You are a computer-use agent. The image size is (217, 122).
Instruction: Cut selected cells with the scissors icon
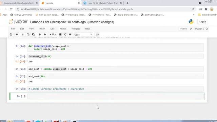point(23,35)
